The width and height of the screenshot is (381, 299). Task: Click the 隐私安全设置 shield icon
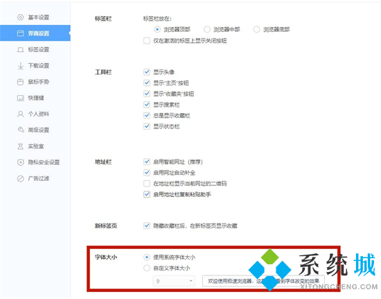(x=20, y=162)
